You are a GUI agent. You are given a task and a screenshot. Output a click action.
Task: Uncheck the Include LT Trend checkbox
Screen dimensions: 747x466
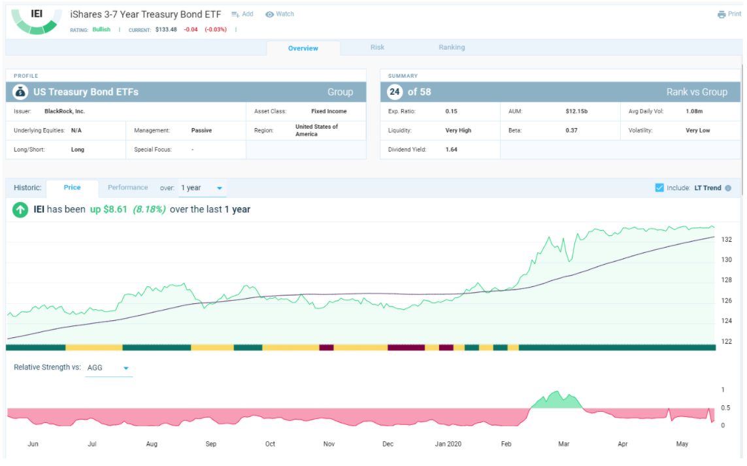click(660, 188)
